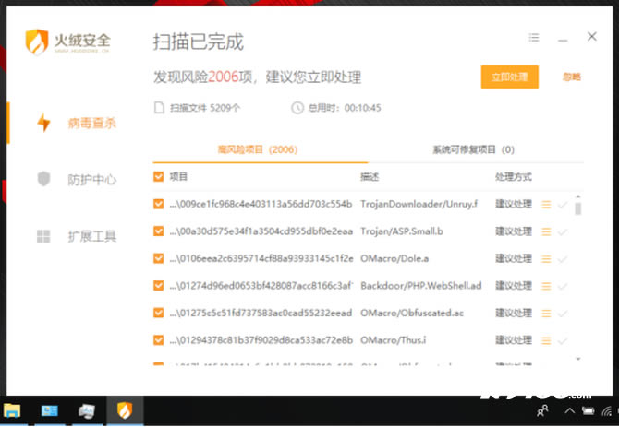Switch to 高风险项目 (2006) tab
The image size is (619, 427).
coord(258,149)
